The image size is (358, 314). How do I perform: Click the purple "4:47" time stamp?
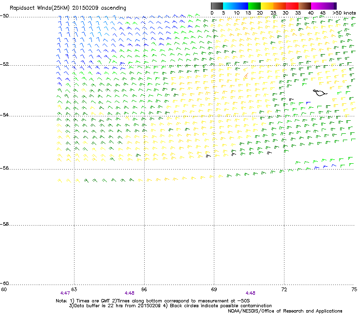pyautogui.click(x=65, y=293)
